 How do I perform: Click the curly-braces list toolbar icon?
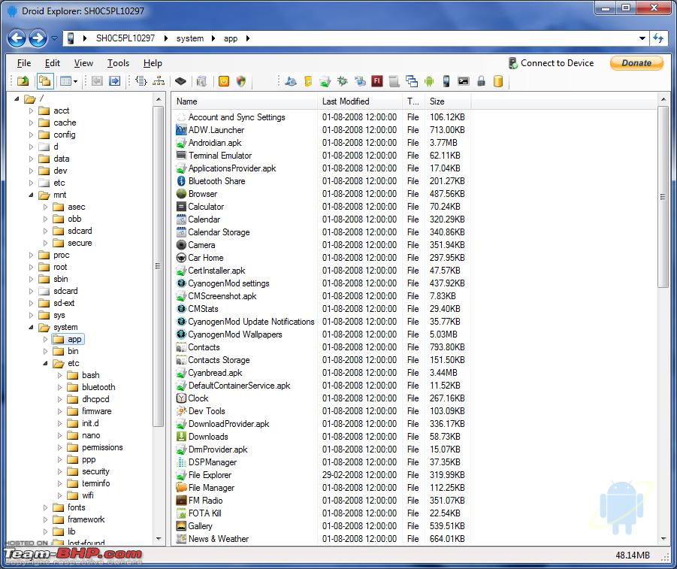141,80
